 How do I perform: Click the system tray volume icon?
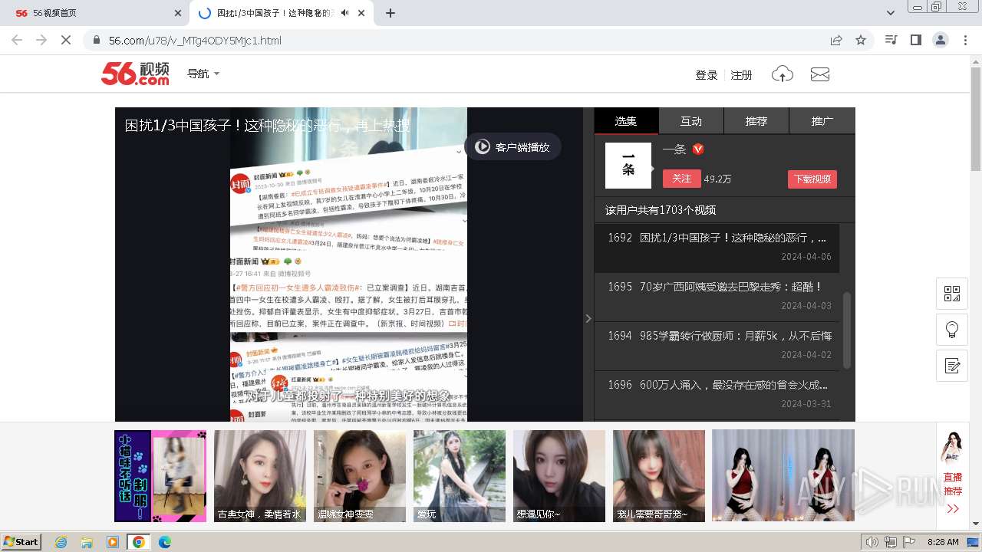click(x=872, y=542)
